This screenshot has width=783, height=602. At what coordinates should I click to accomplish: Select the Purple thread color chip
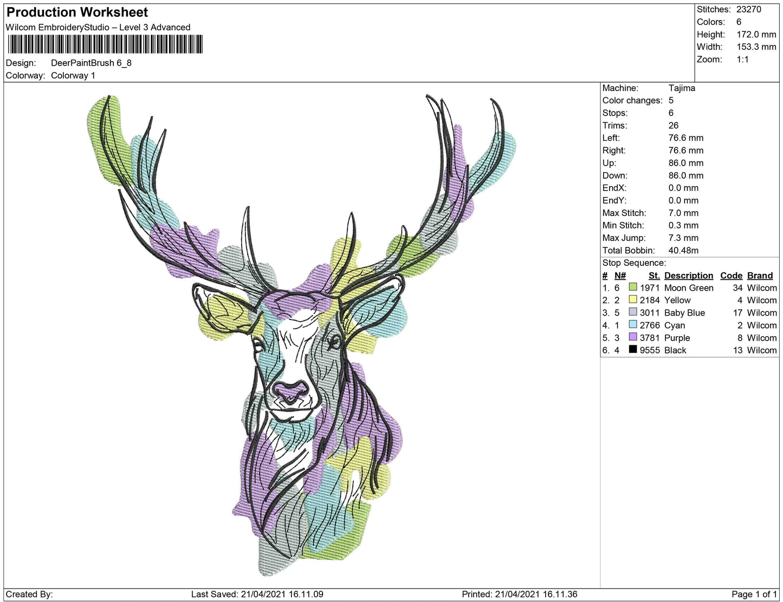pos(632,338)
